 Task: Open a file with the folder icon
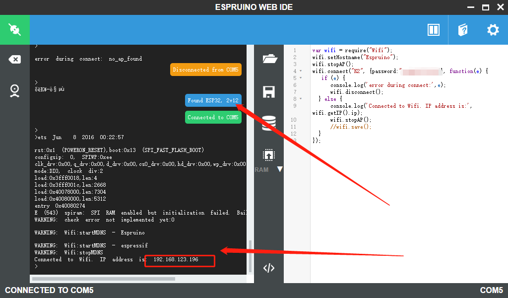pos(269,59)
